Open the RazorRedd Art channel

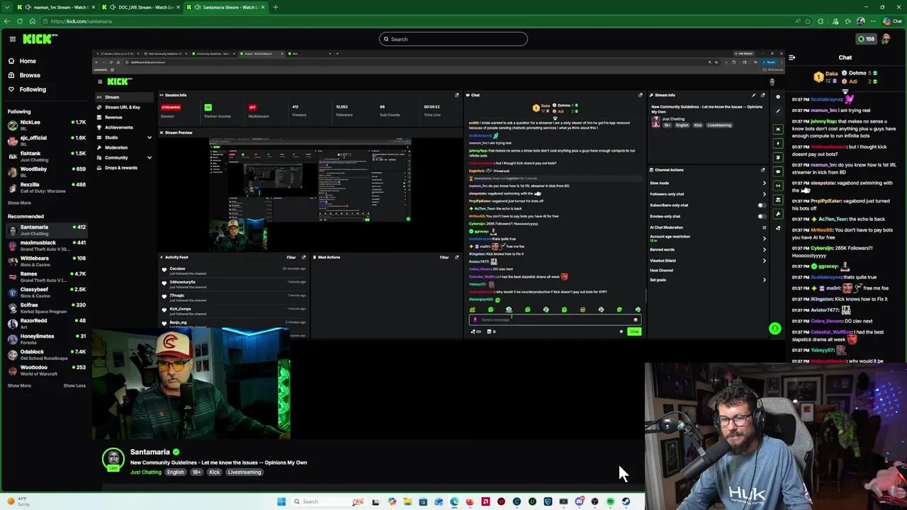[46, 324]
